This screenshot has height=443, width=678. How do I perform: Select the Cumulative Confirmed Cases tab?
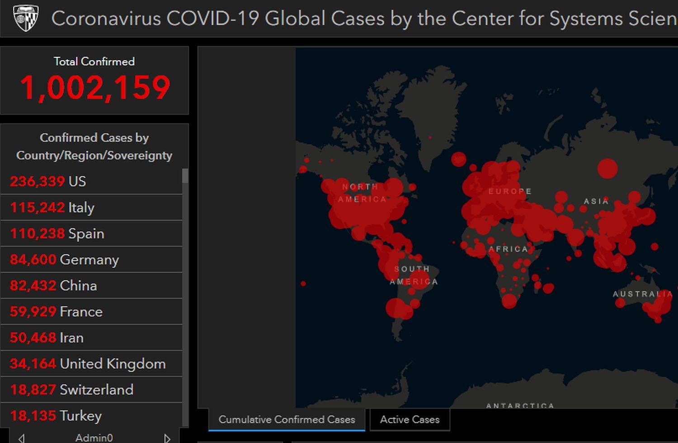click(287, 420)
